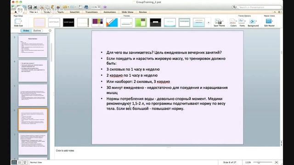Switch to the Slides pane tab
Screen dimensions: 294x165
(x=26, y=31)
